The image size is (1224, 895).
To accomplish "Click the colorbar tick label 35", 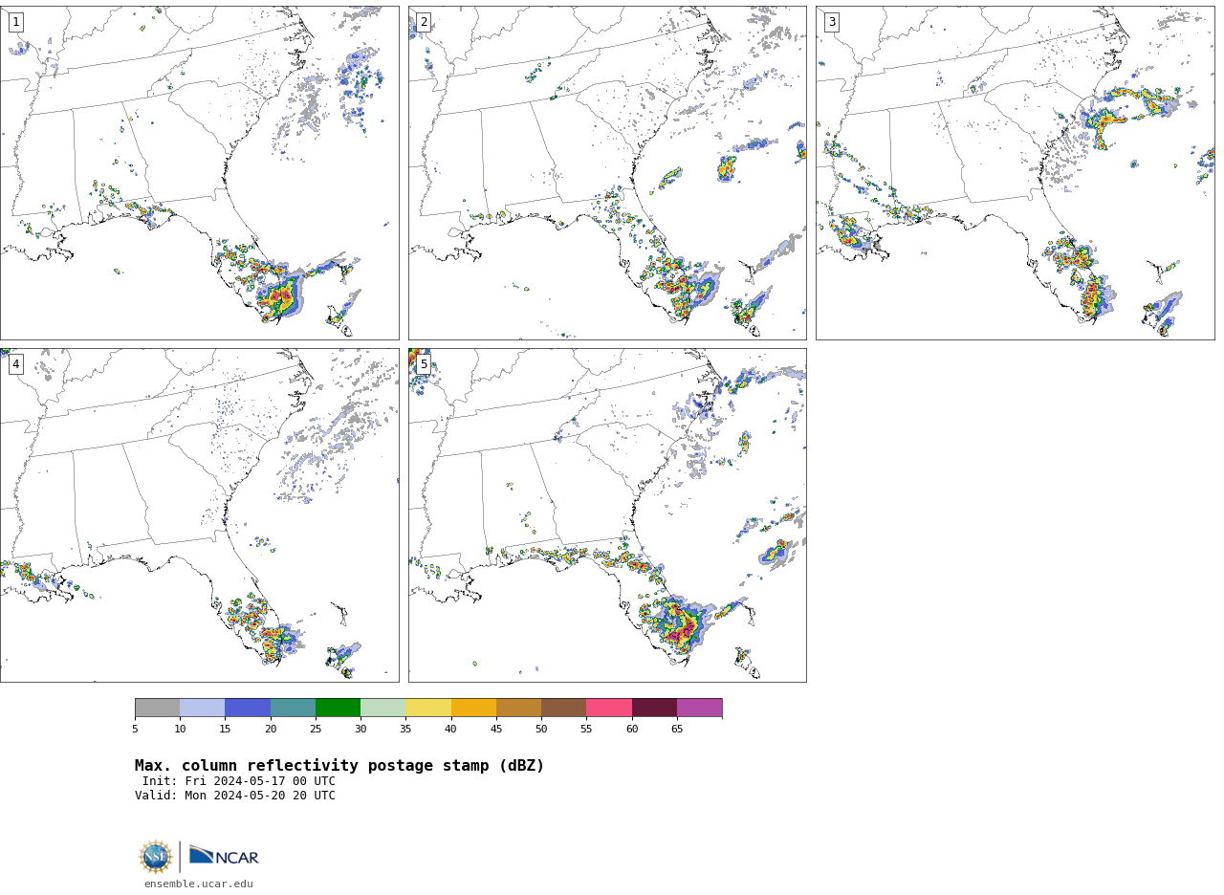I will tap(405, 730).
